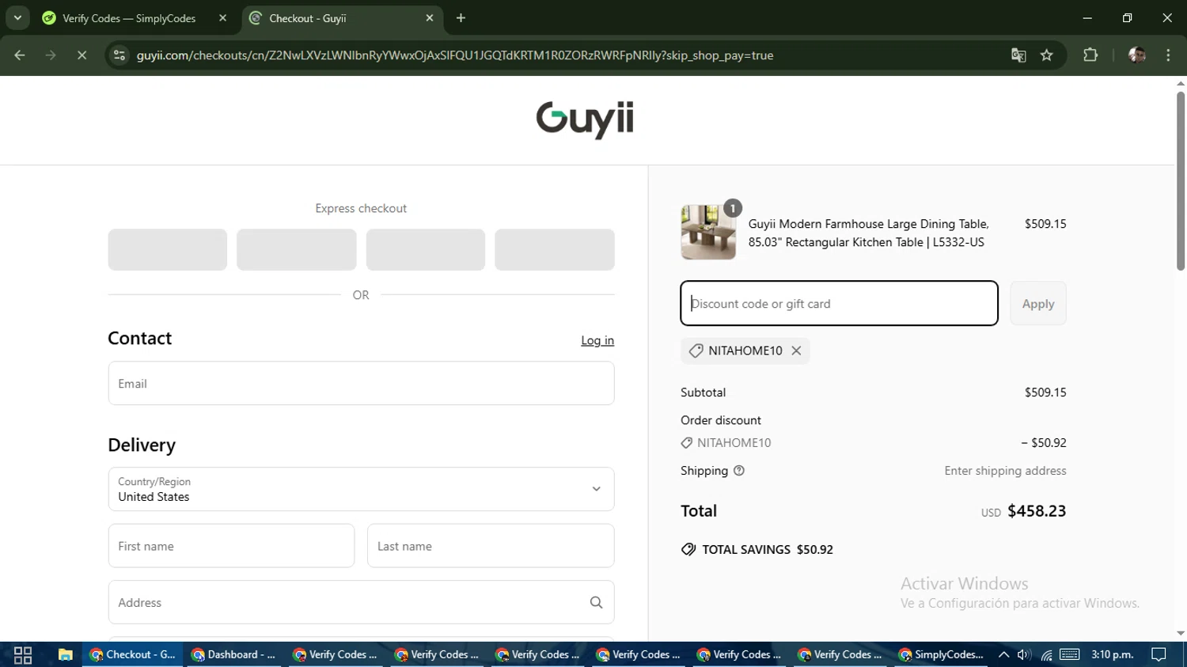Click the dining table product thumbnail
The image size is (1187, 667).
pyautogui.click(x=708, y=233)
